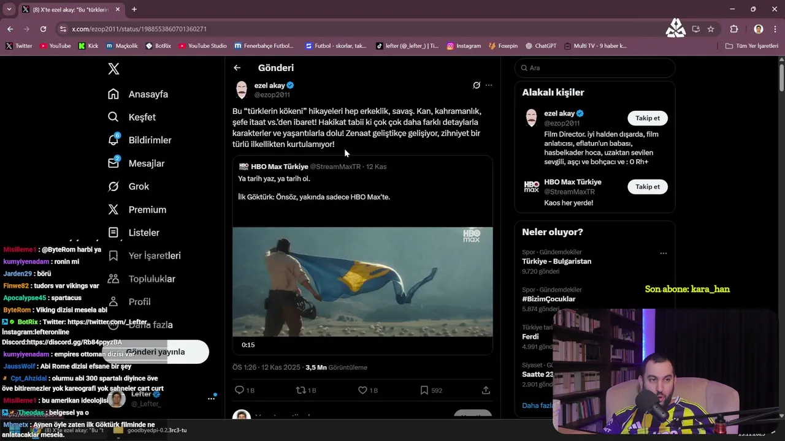
Task: Open a new browser tab
Action: click(x=134, y=9)
